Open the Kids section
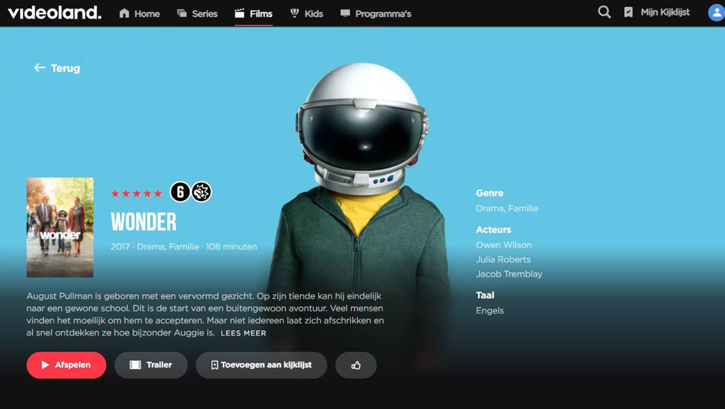This screenshot has height=409, width=725. (307, 14)
